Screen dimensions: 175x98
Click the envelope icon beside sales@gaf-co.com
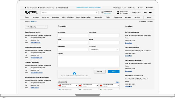(114, 8)
